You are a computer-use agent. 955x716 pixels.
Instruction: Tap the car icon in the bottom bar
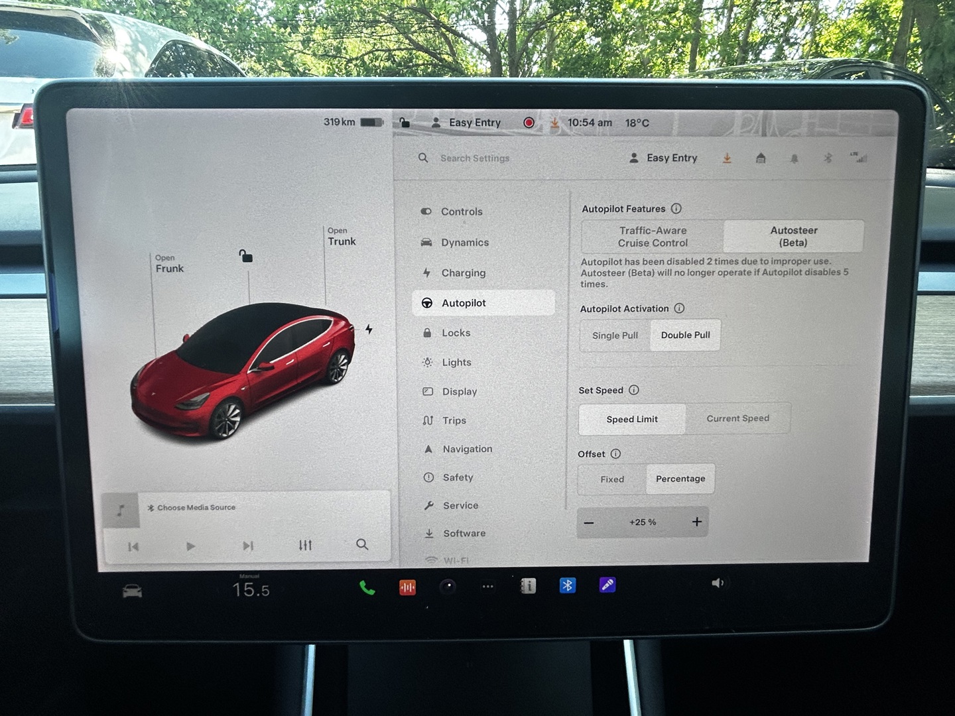pyautogui.click(x=132, y=591)
